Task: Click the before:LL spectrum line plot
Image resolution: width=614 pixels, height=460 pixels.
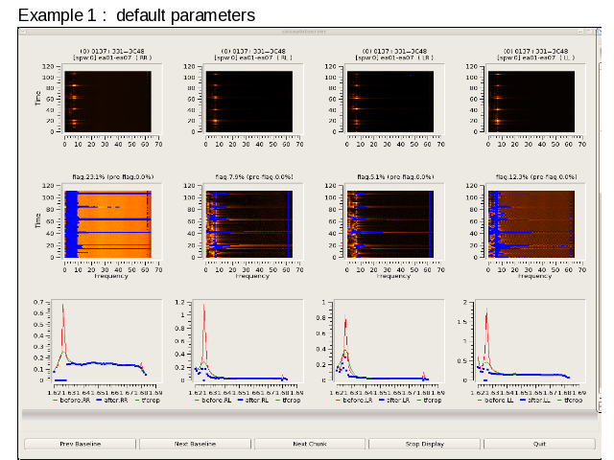Action: [531, 341]
